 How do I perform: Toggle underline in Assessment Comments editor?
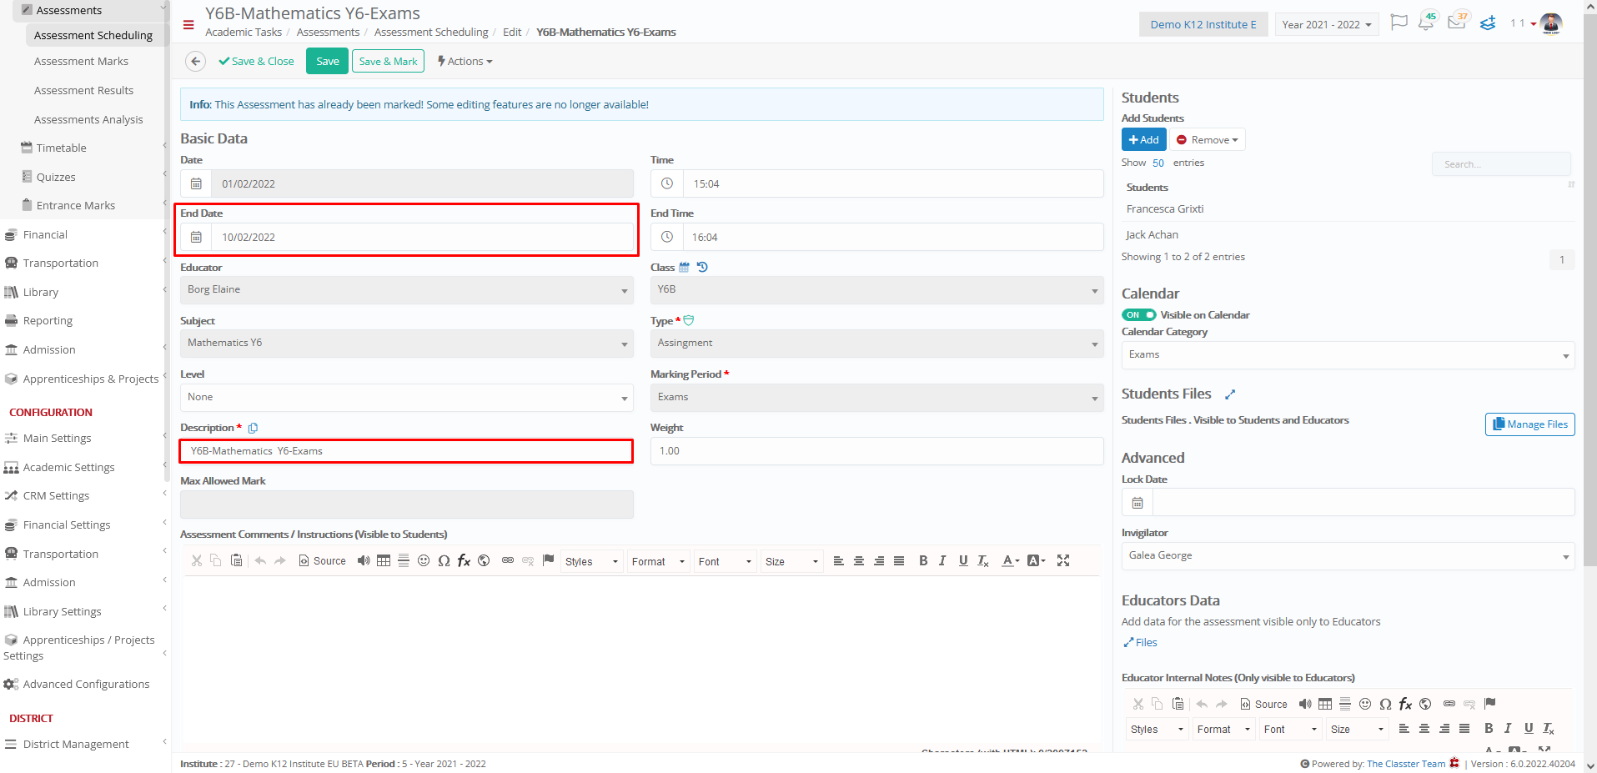(x=963, y=560)
